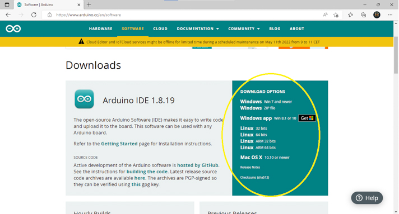Click Get Microsoft Store button
399x214 pixels.
pos(307,118)
